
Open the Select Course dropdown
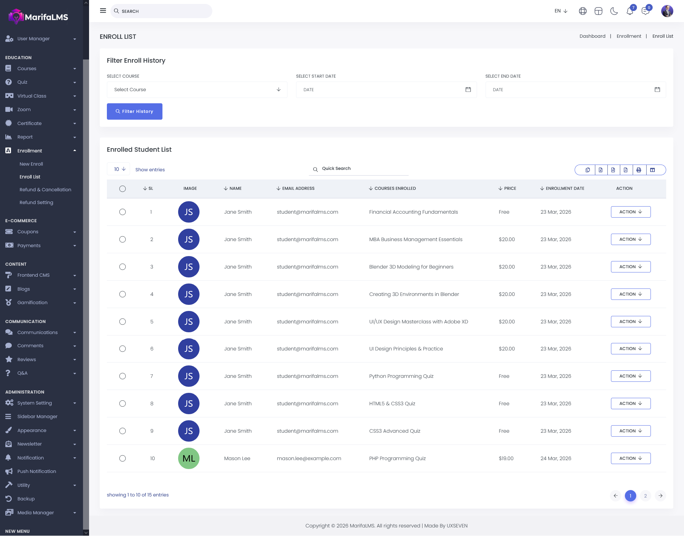pyautogui.click(x=197, y=90)
